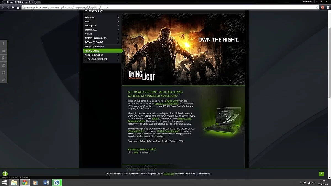Open the Screenshots menu item
Image resolution: width=331 pixels, height=186 pixels.
[102, 30]
